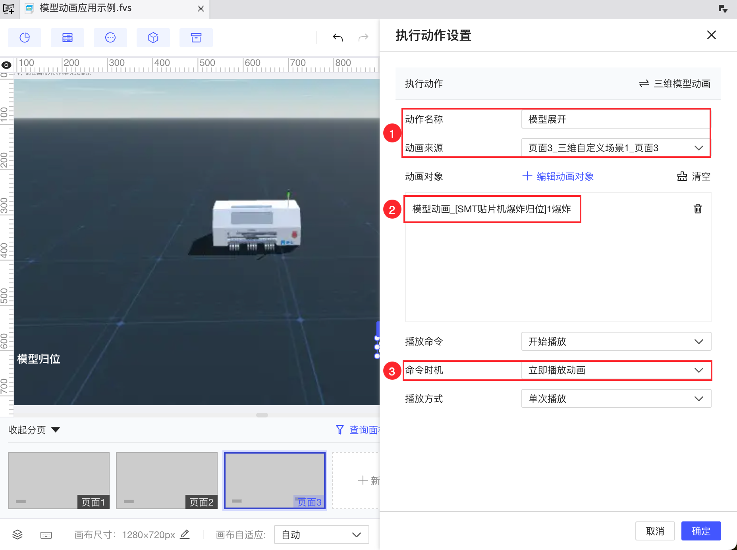Open the archive box component icon
The image size is (737, 550).
tap(196, 38)
